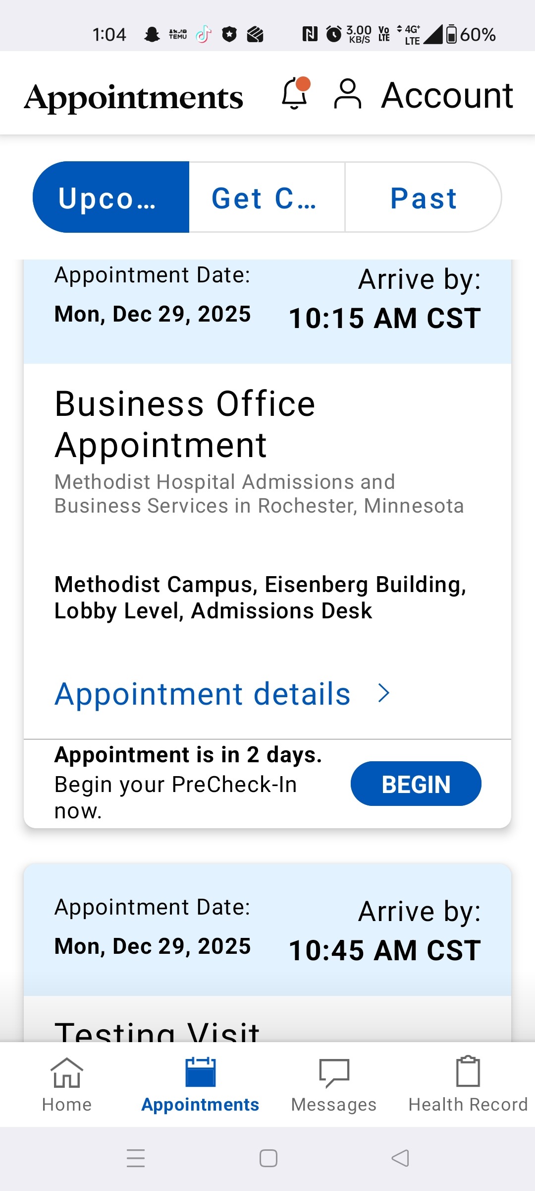Open Health Record clipboard icon
This screenshot has width=535, height=1191.
[x=468, y=1072]
